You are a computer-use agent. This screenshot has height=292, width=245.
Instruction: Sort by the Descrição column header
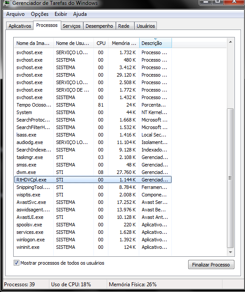coord(156,43)
